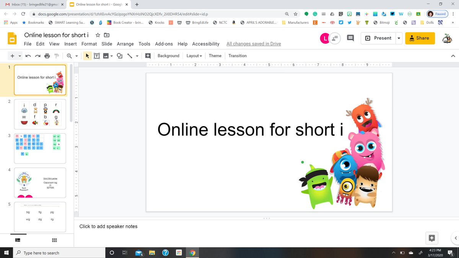Open the Slide menu
The width and height of the screenshot is (459, 258).
tap(107, 44)
